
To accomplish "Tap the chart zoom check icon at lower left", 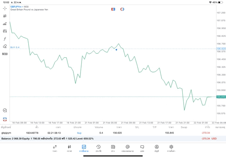I will pyautogui.click(x=5, y=111).
